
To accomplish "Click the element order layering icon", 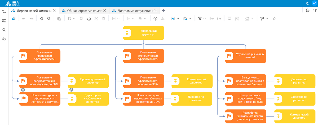I will pyautogui.click(x=141, y=18).
